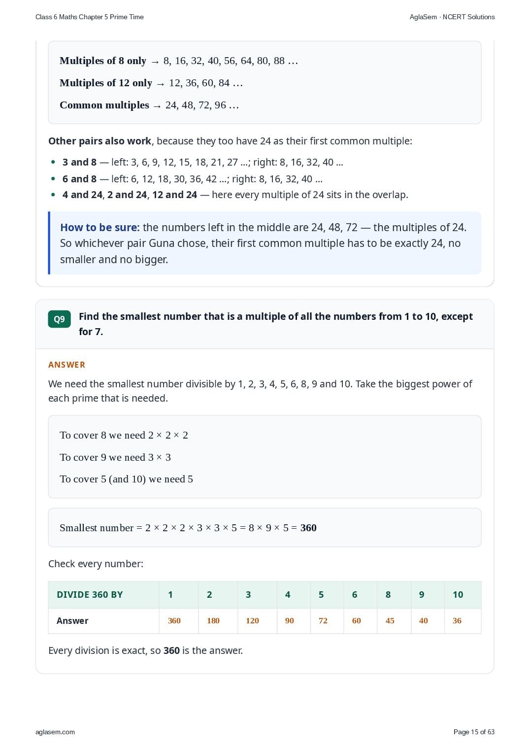530x750 pixels.
Task: Click the green Q9 question badge
Action: (59, 319)
